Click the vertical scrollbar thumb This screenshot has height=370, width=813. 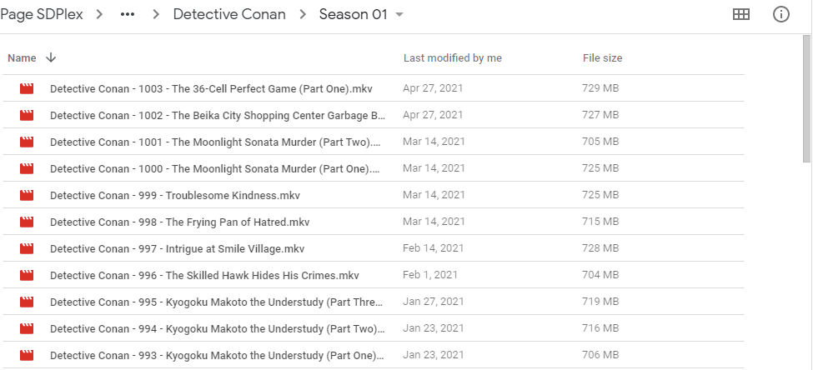[806, 98]
